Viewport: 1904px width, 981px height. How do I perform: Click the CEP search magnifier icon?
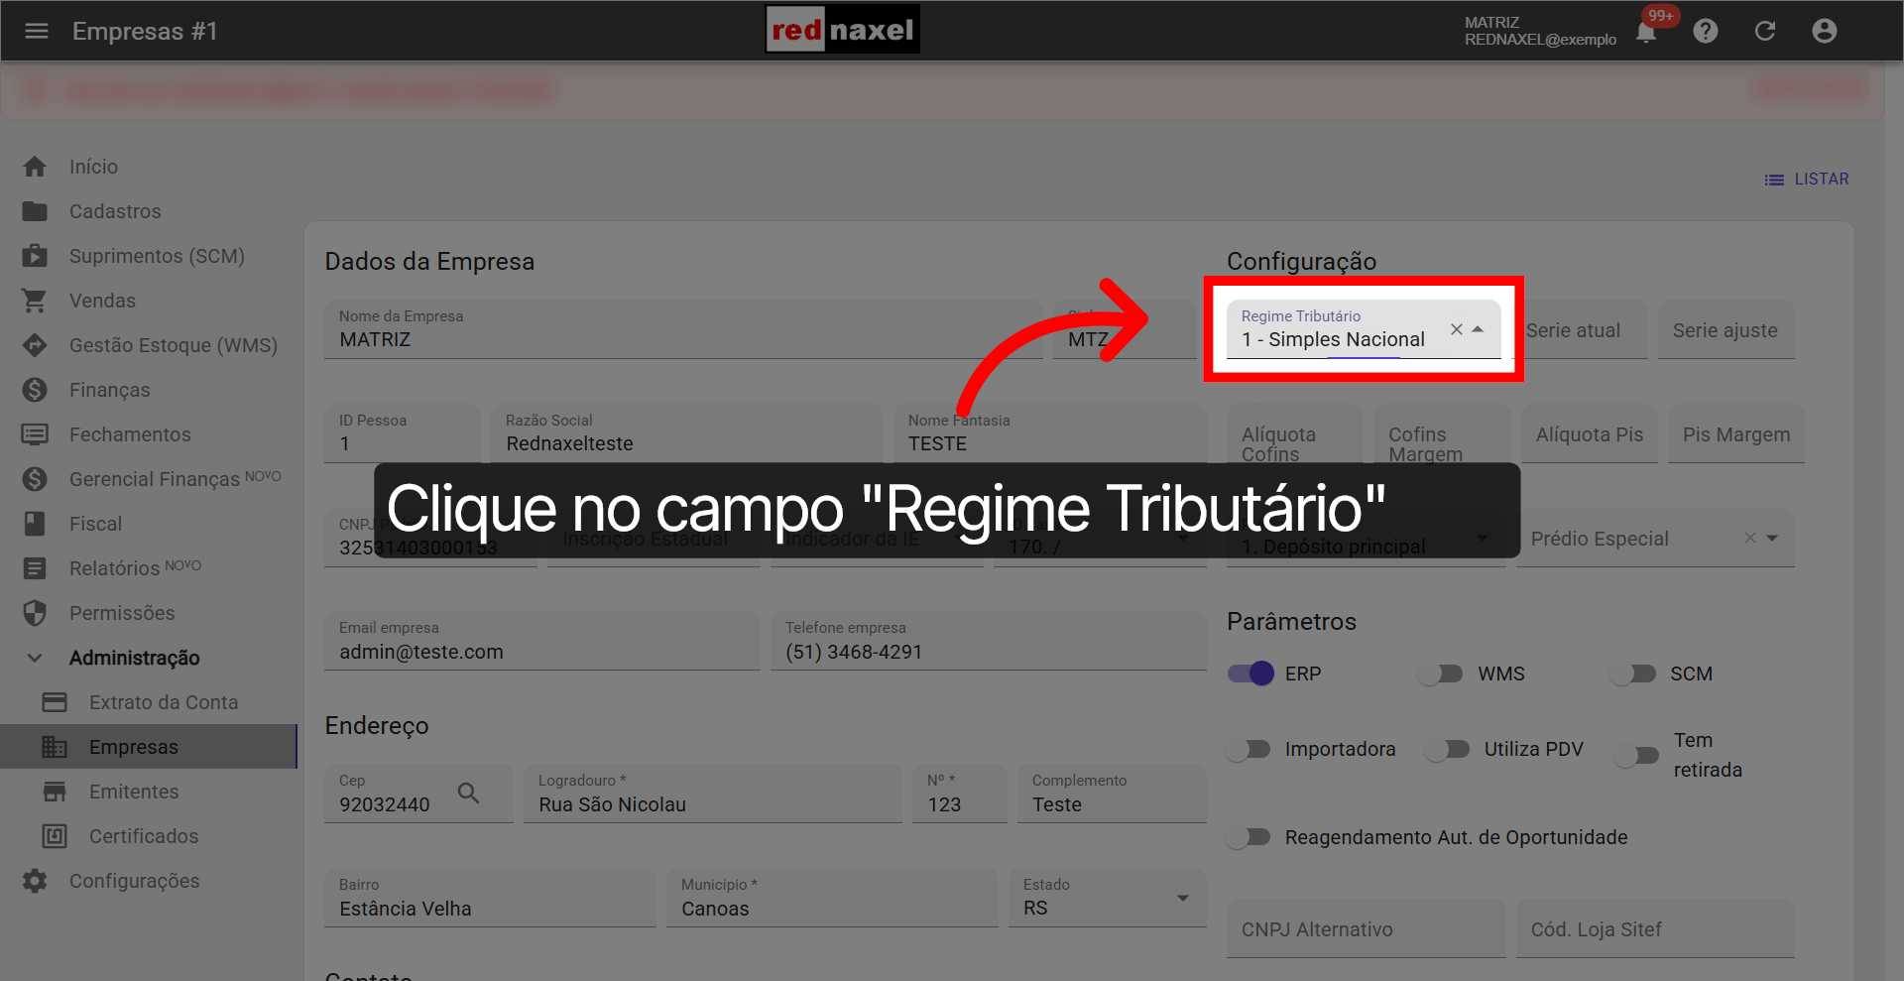pos(467,794)
